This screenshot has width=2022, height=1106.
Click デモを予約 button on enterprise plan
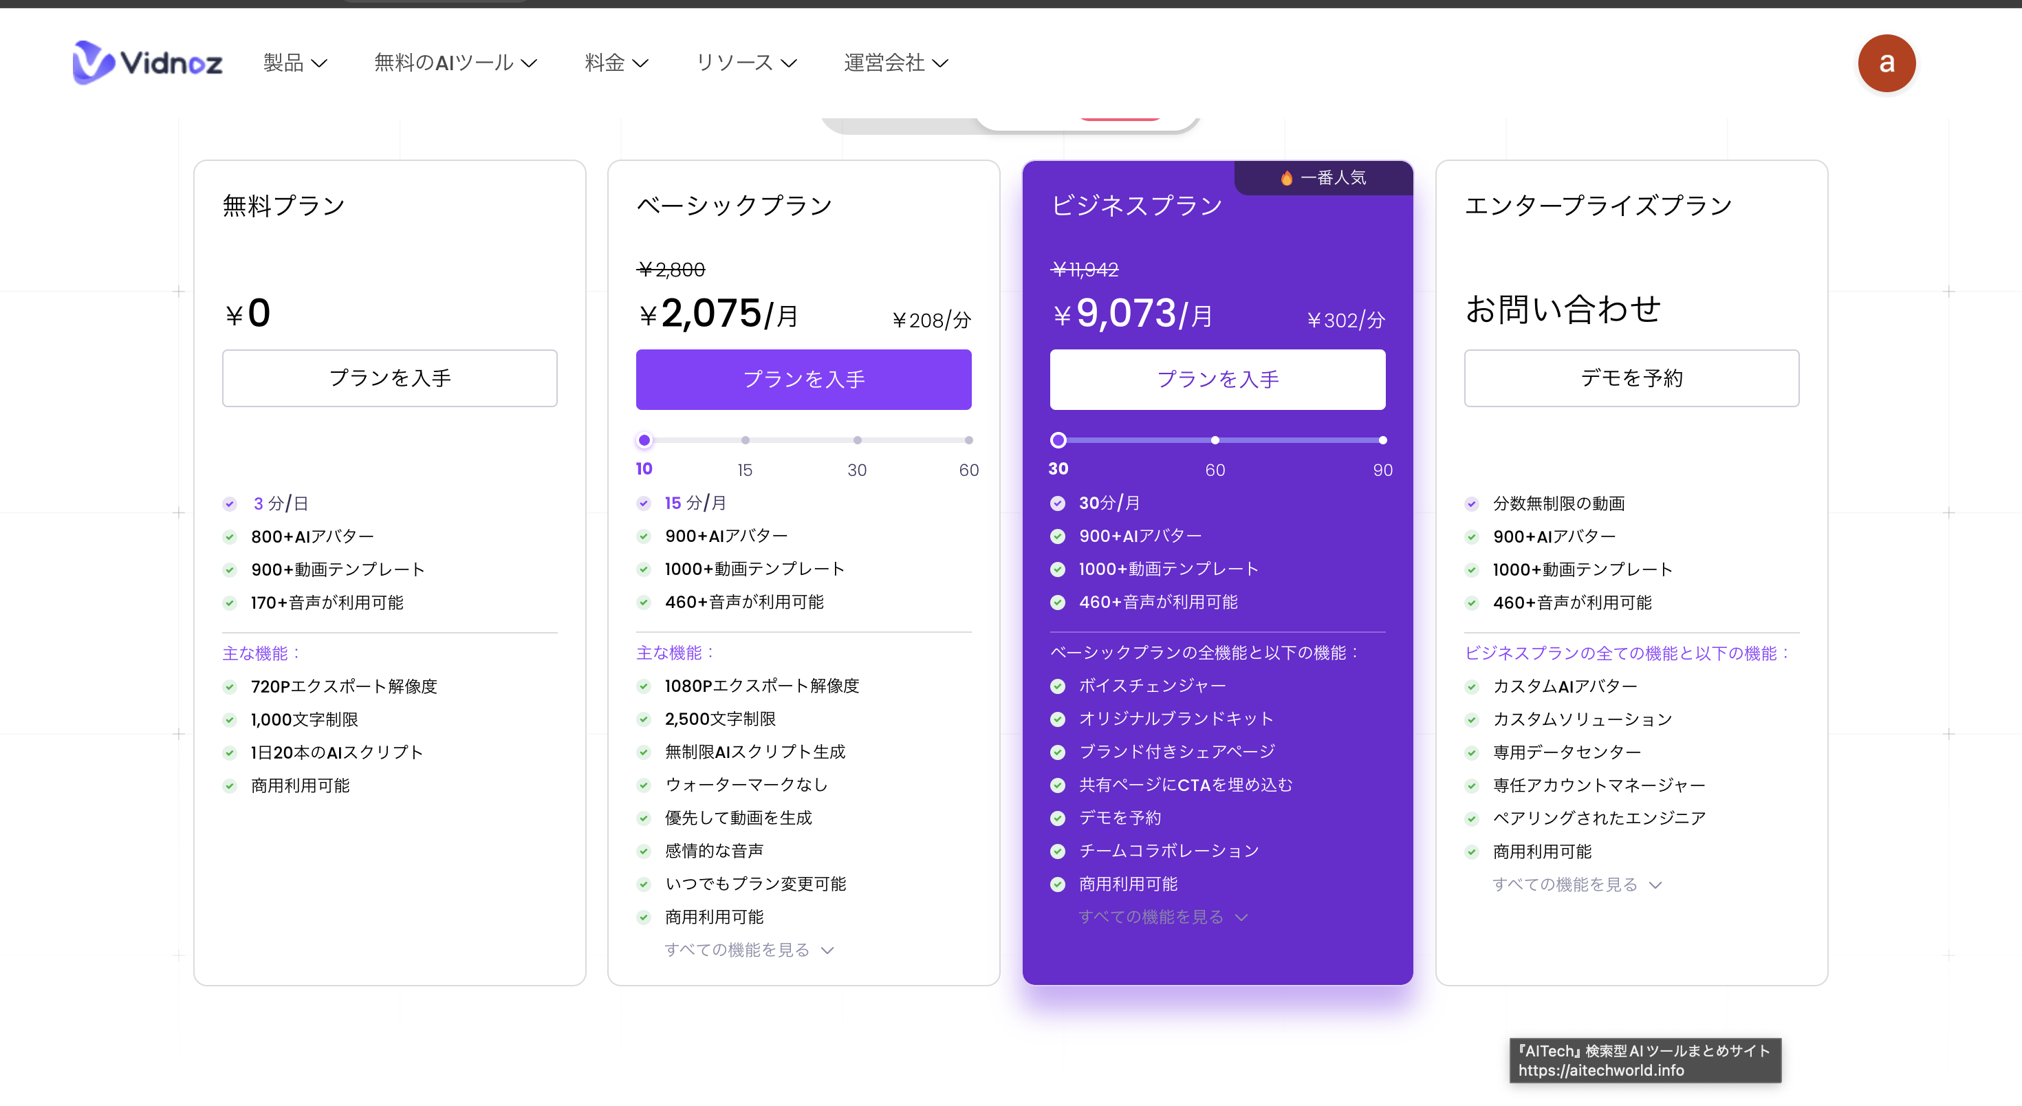[1630, 378]
